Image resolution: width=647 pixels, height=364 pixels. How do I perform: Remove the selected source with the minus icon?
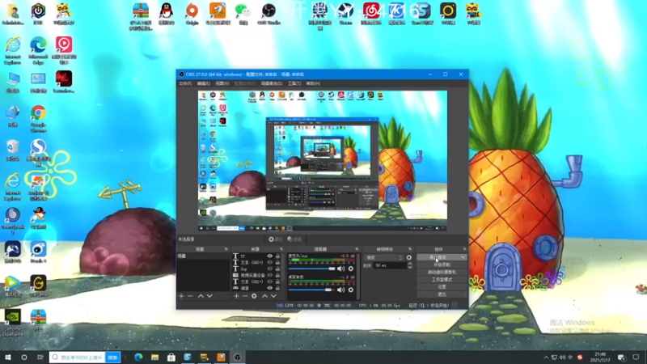pos(245,296)
